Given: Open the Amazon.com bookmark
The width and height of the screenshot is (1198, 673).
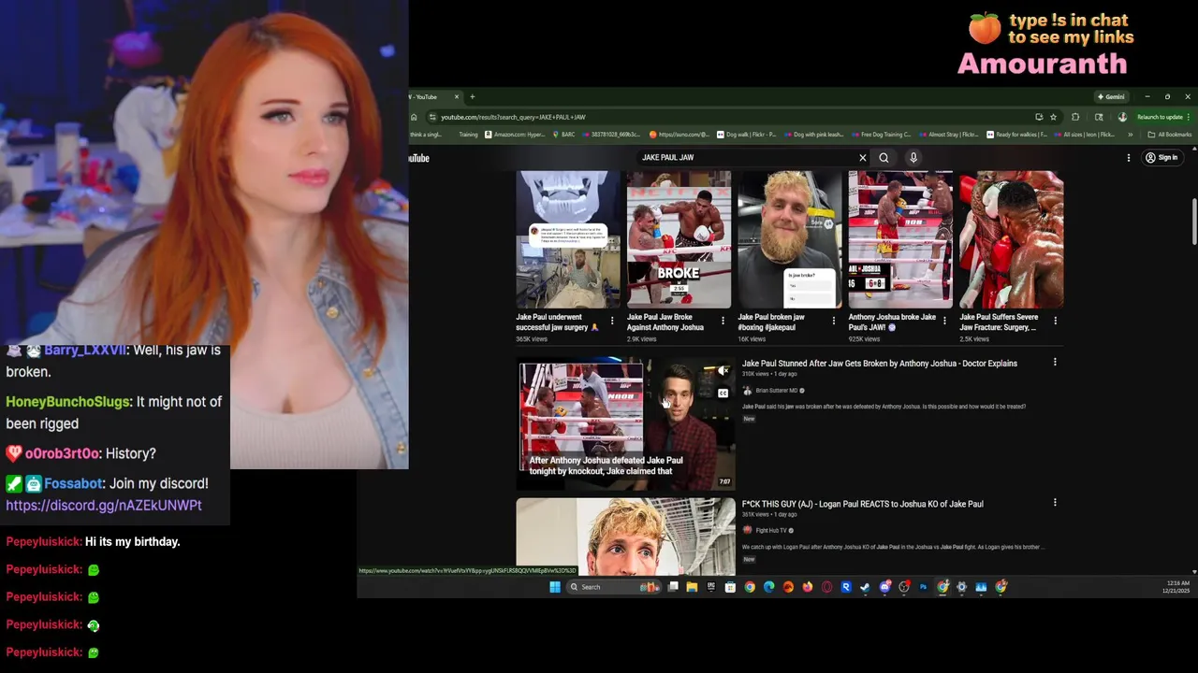Looking at the screenshot, I should (x=516, y=135).
